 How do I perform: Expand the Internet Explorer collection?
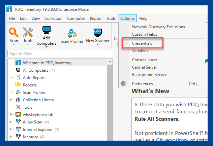(11, 129)
